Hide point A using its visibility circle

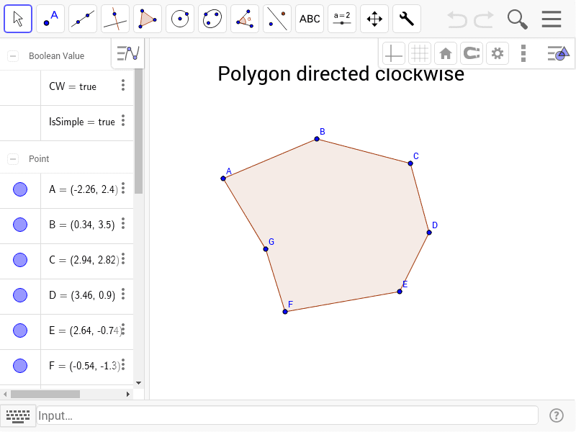[21, 189]
